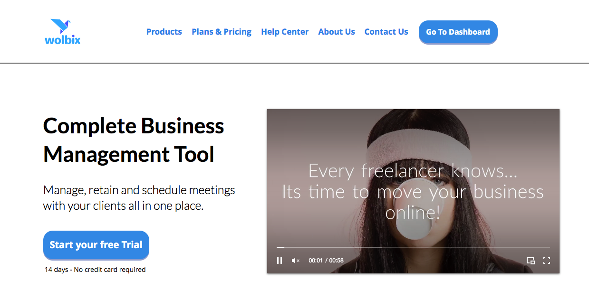
Task: Click the wolbix bird logo icon
Action: (61, 26)
